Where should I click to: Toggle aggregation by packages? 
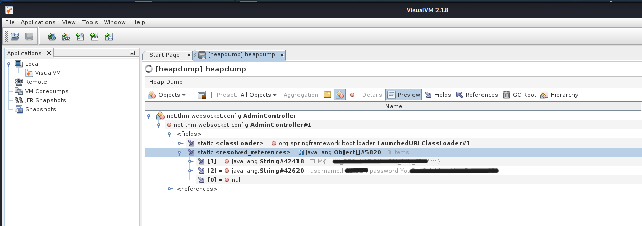(327, 95)
